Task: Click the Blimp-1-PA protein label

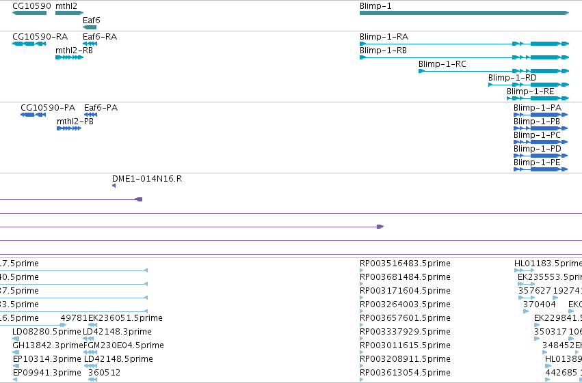Action: click(538, 108)
